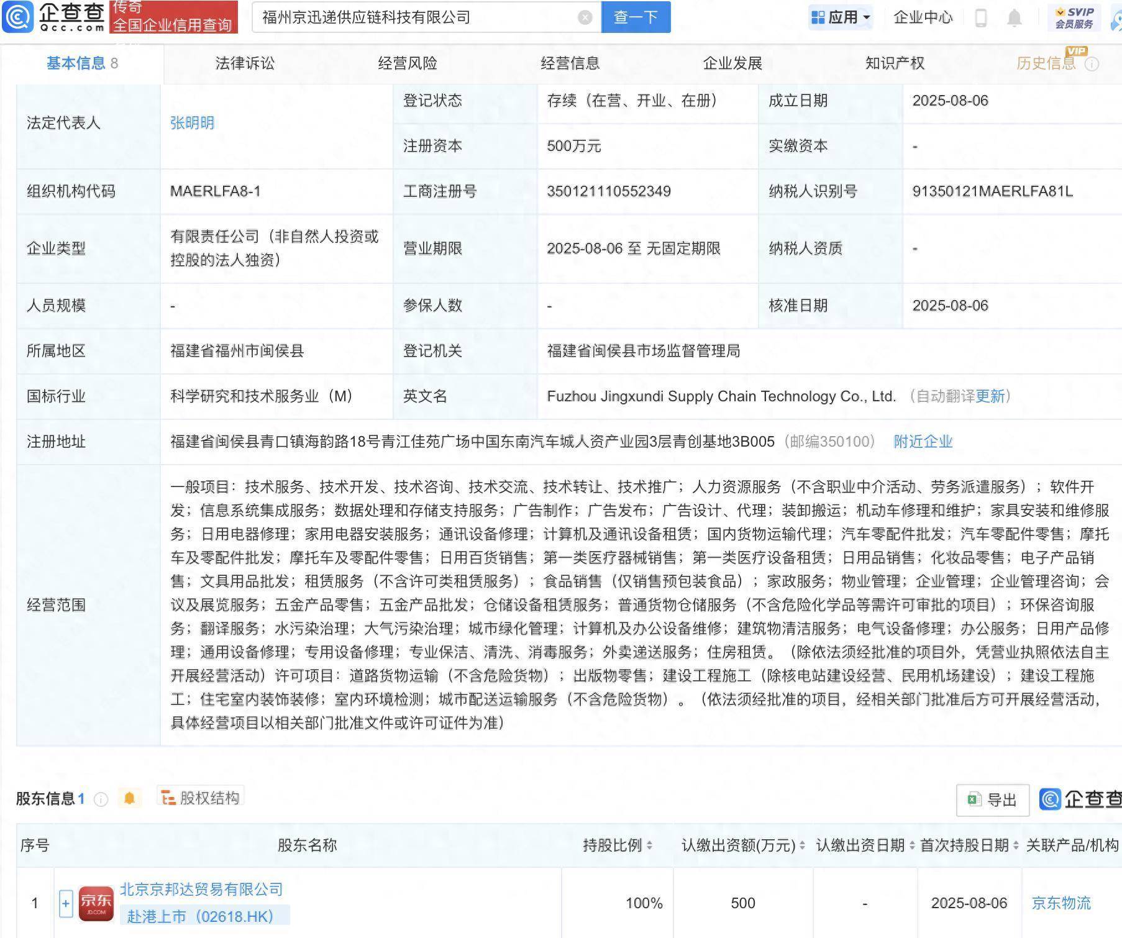Open the 股权结构 button
The image size is (1122, 938).
(201, 798)
